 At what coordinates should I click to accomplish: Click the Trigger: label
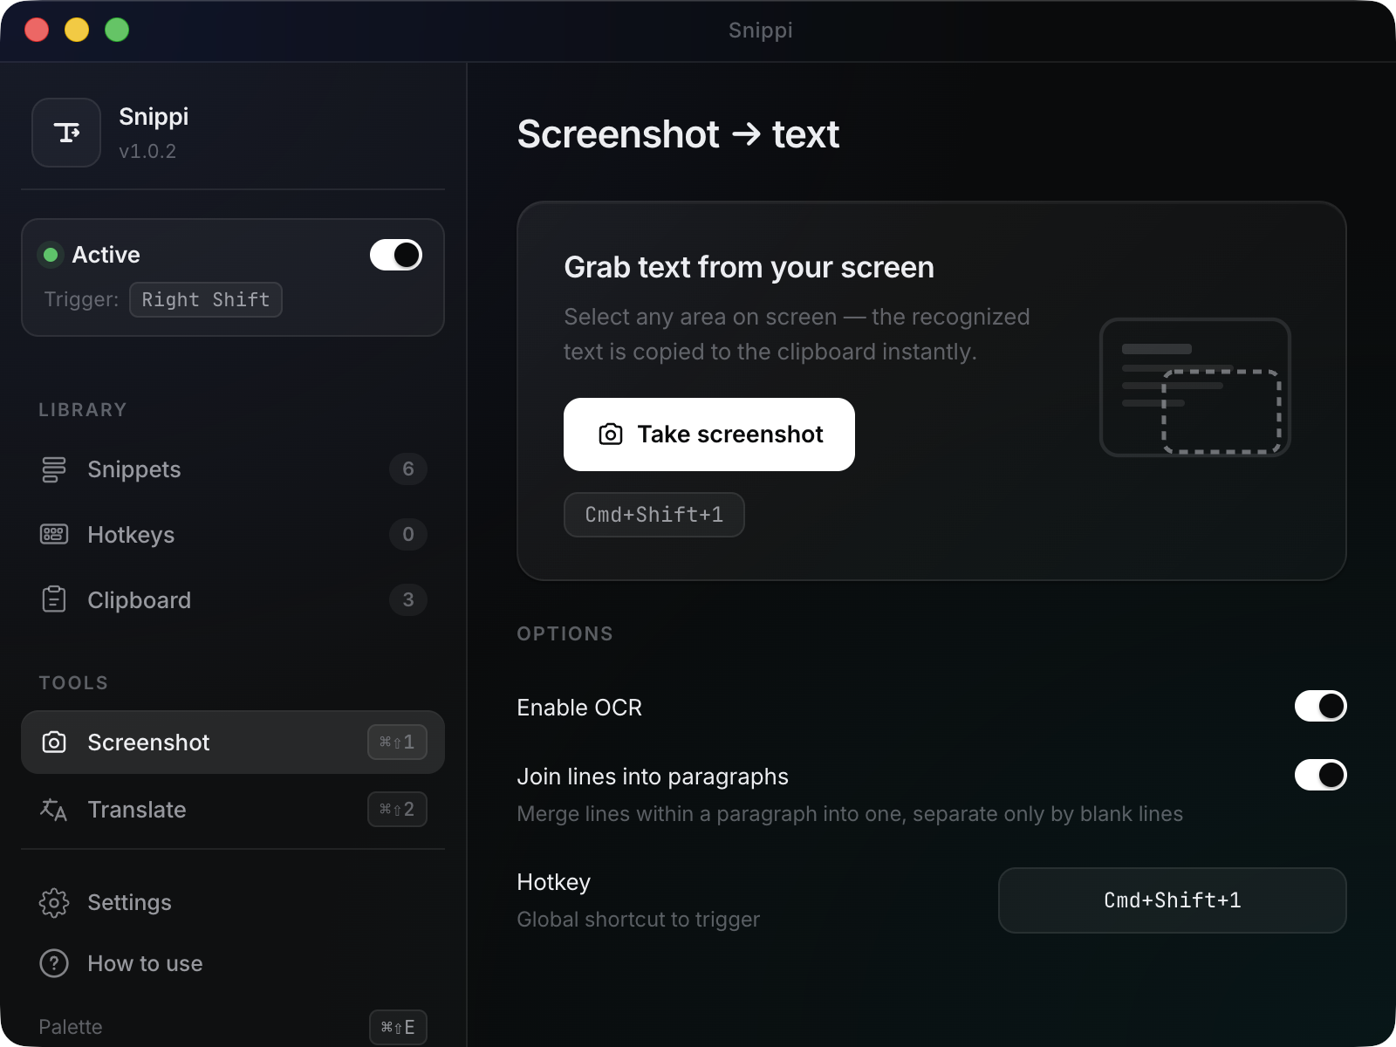coord(81,299)
